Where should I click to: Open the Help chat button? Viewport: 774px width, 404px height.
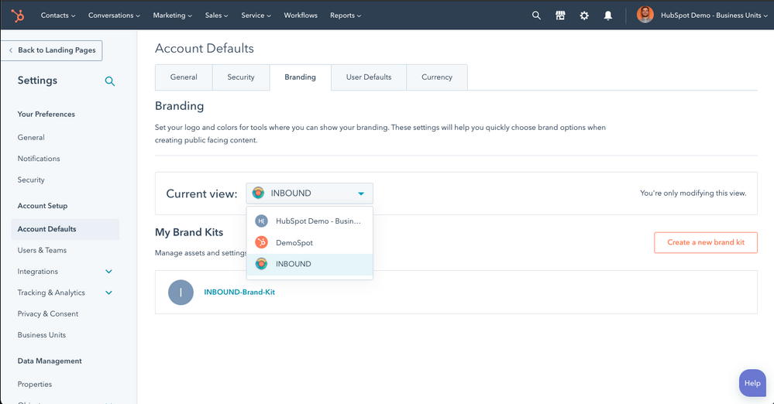752,383
